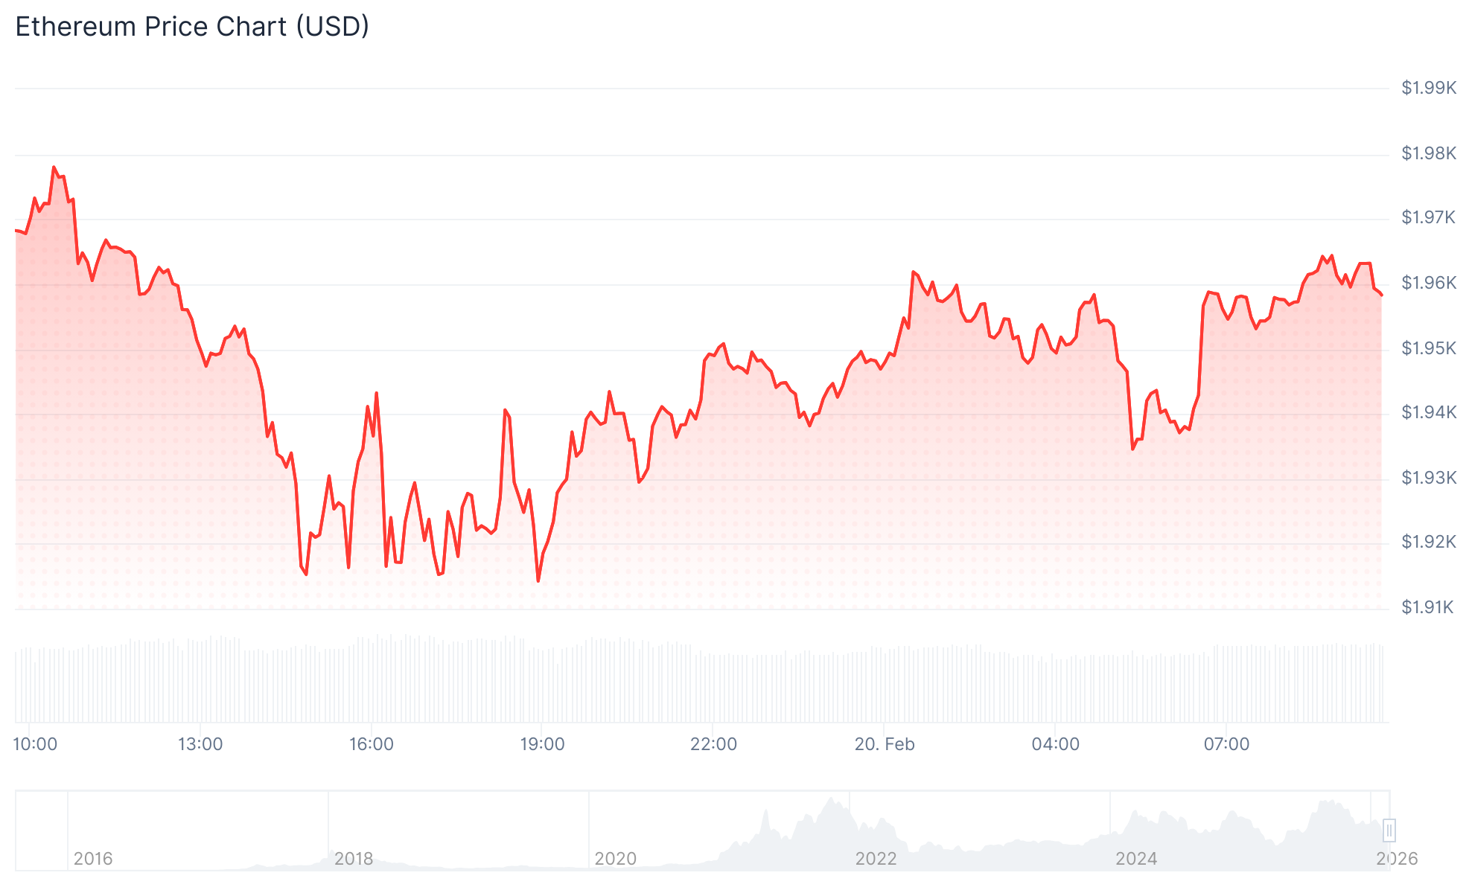Click the 04:00 time axis label

[1055, 744]
